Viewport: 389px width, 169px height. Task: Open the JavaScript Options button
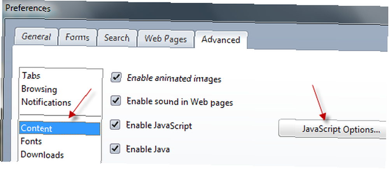pyautogui.click(x=333, y=129)
